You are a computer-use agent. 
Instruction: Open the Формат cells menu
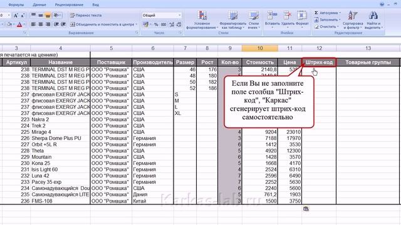click(x=302, y=19)
